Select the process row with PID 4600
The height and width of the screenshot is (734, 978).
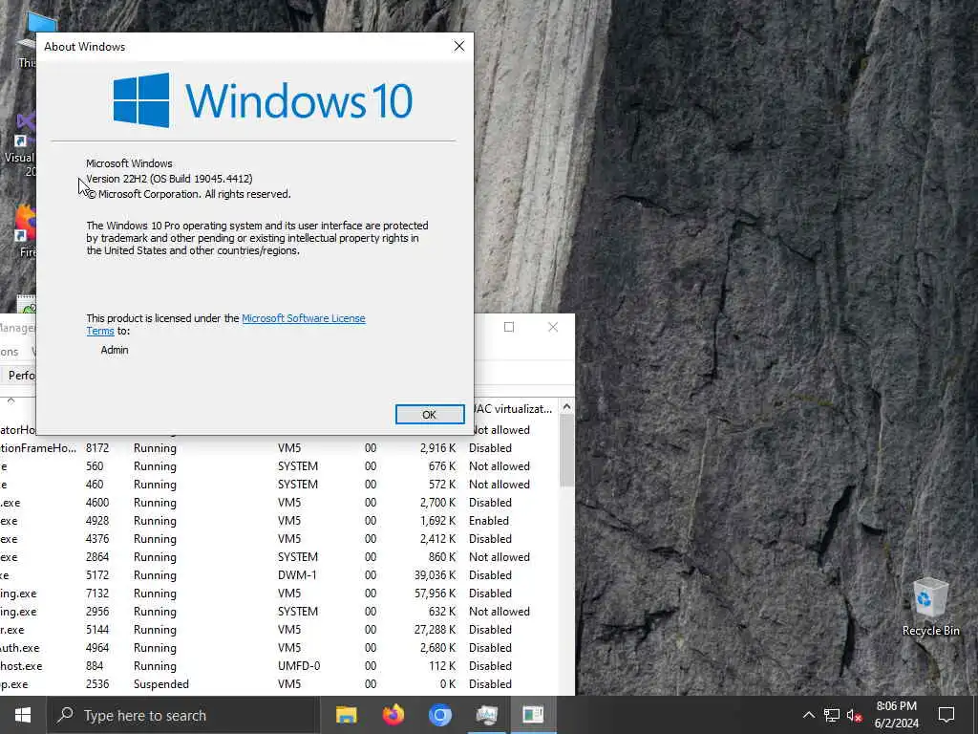click(x=280, y=503)
